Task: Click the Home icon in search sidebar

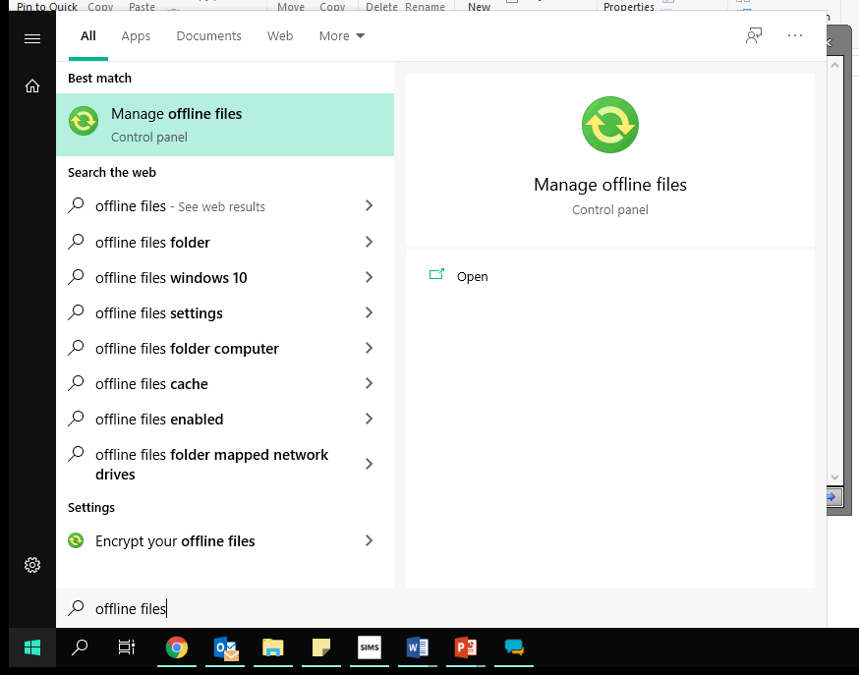Action: click(32, 85)
